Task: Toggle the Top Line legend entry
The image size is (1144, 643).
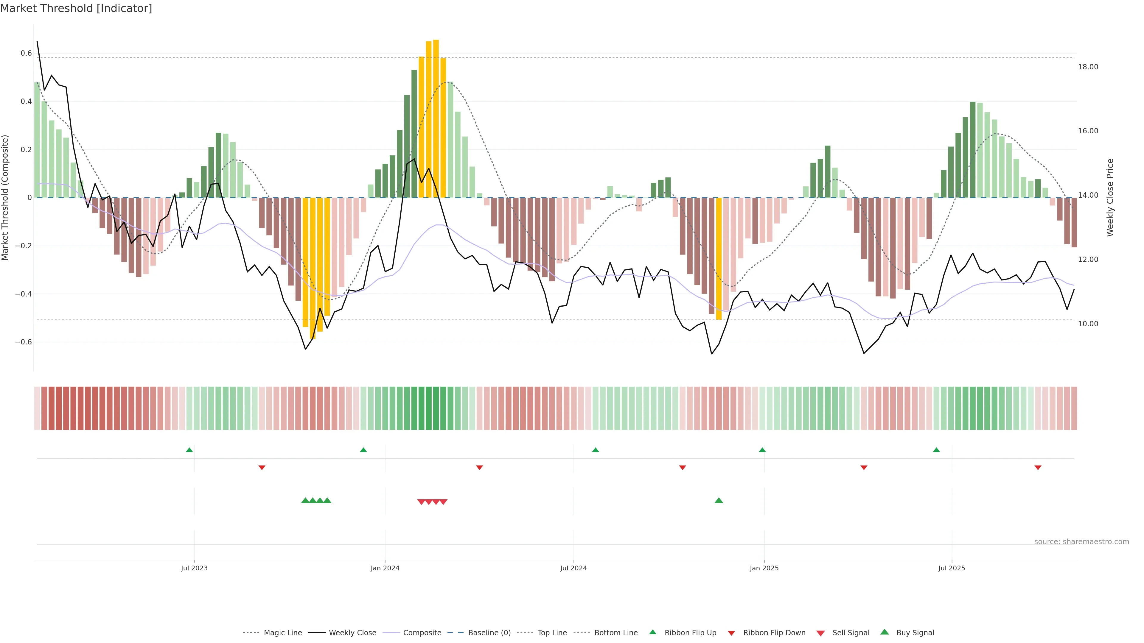Action: (x=552, y=633)
